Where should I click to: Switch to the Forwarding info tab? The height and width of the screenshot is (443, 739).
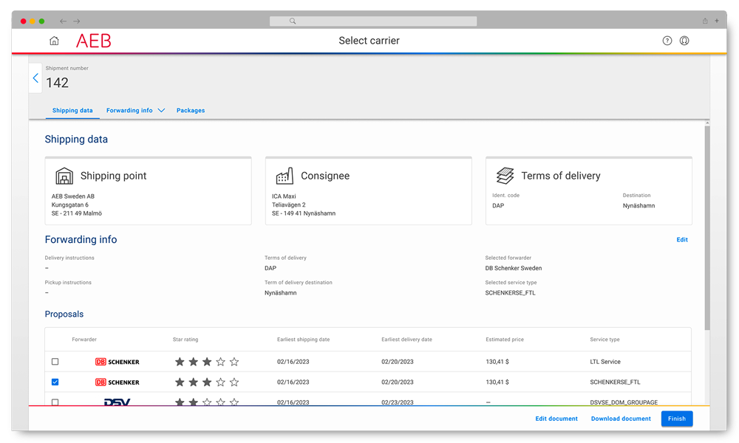click(x=129, y=111)
